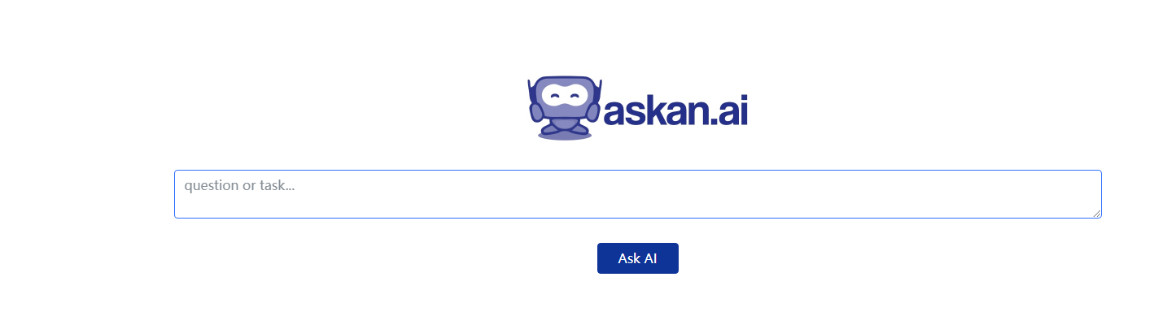Click the robot's crossed legs

coord(565,127)
